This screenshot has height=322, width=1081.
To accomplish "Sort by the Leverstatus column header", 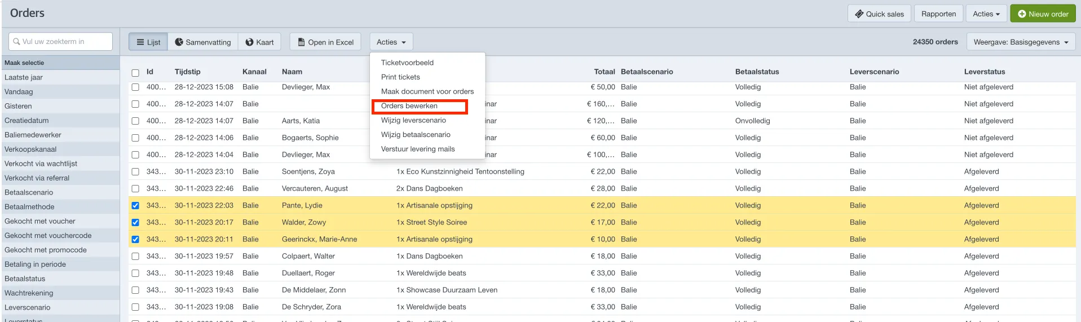I will [985, 72].
